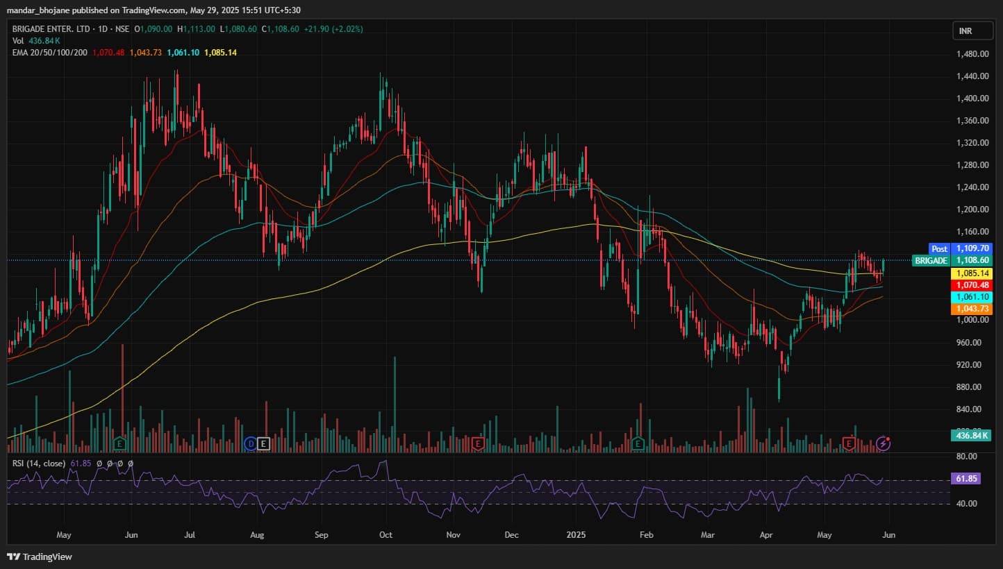The width and height of the screenshot is (1003, 569).
Task: Click the green earnings marker before June 2024
Action: 120,443
